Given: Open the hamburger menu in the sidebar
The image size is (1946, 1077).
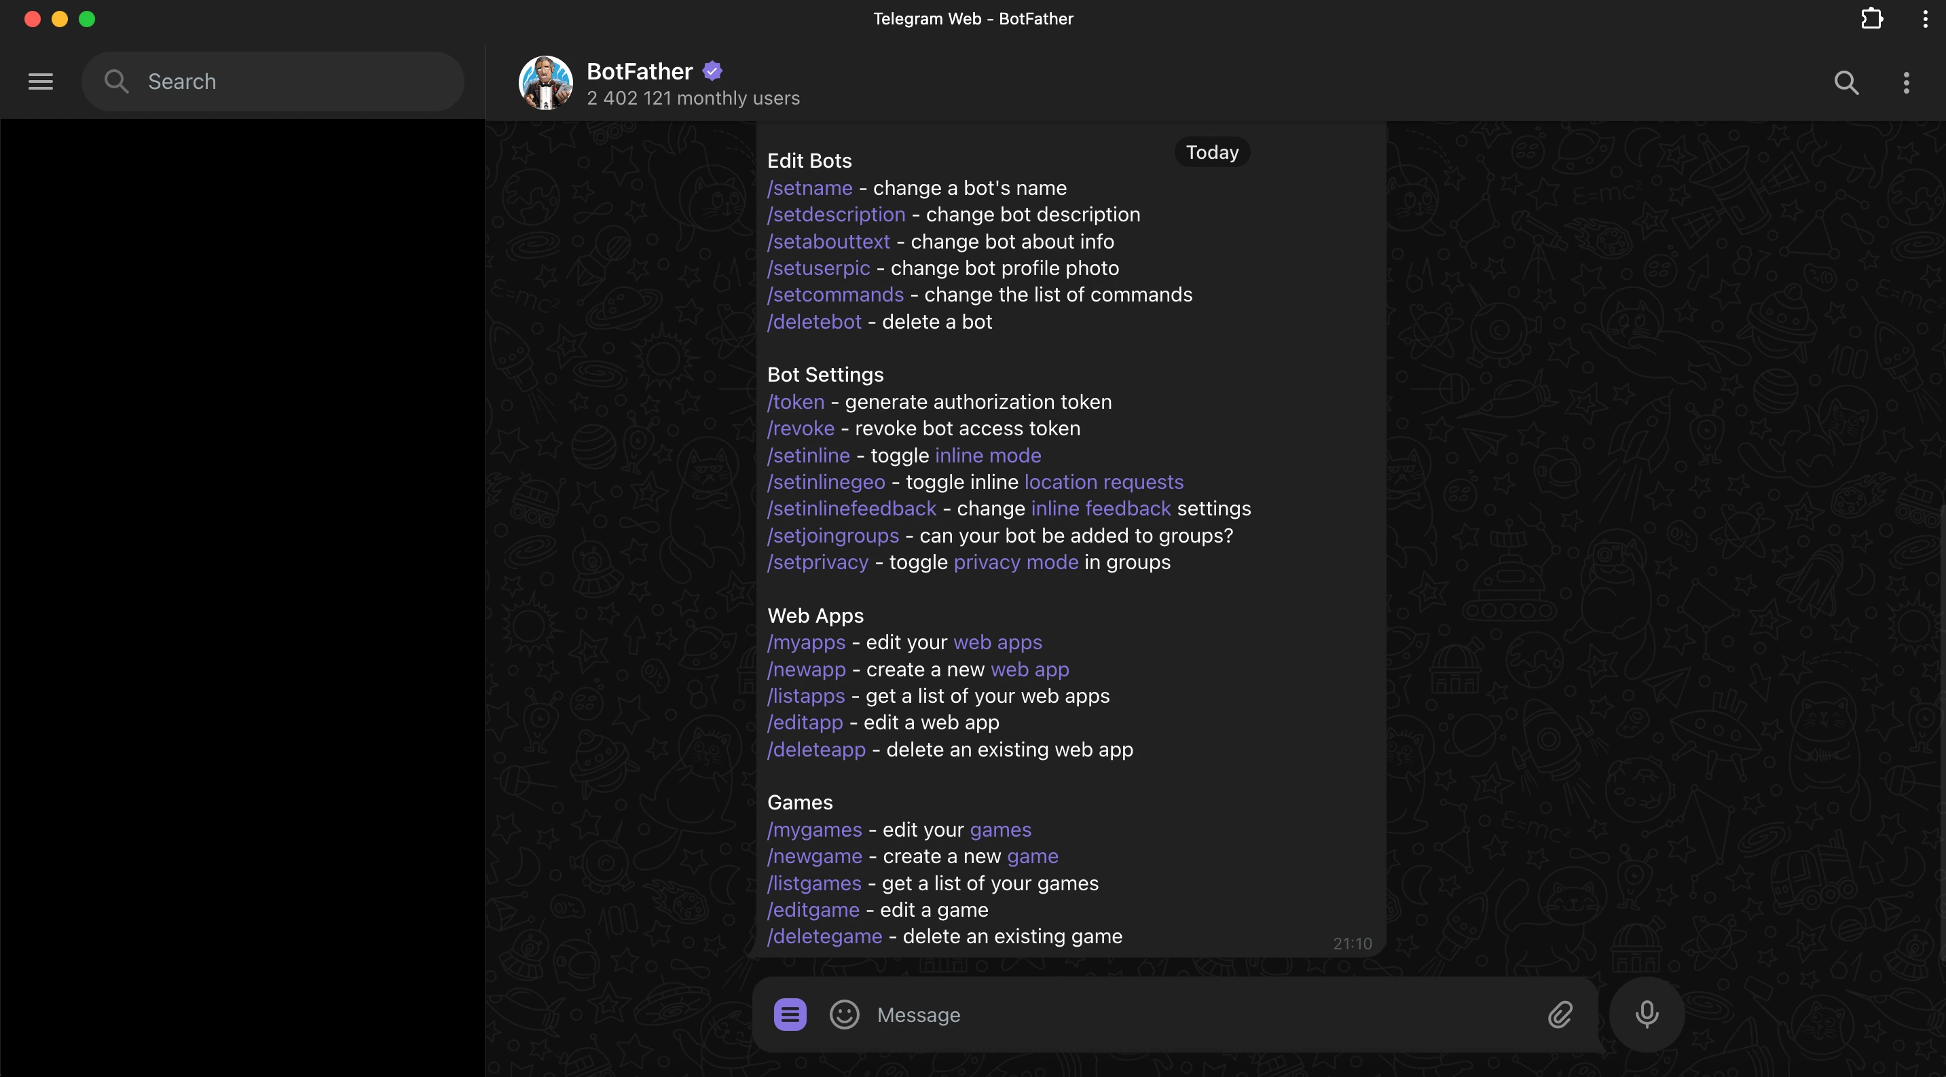Looking at the screenshot, I should tap(40, 81).
